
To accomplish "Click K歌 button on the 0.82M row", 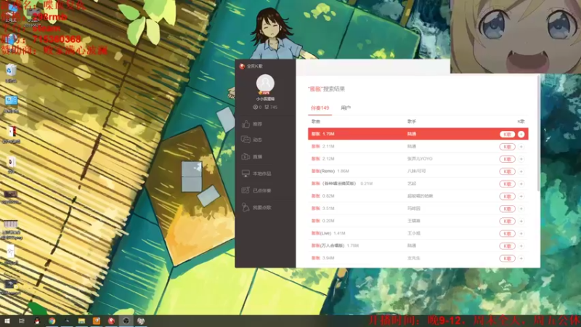I will [507, 196].
